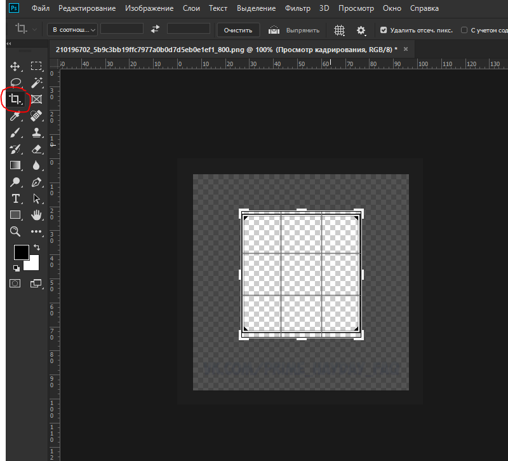
Task: Open the Справка menu
Action: (424, 8)
